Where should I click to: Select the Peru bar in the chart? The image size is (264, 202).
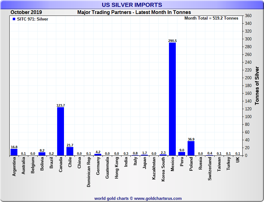(x=182, y=154)
